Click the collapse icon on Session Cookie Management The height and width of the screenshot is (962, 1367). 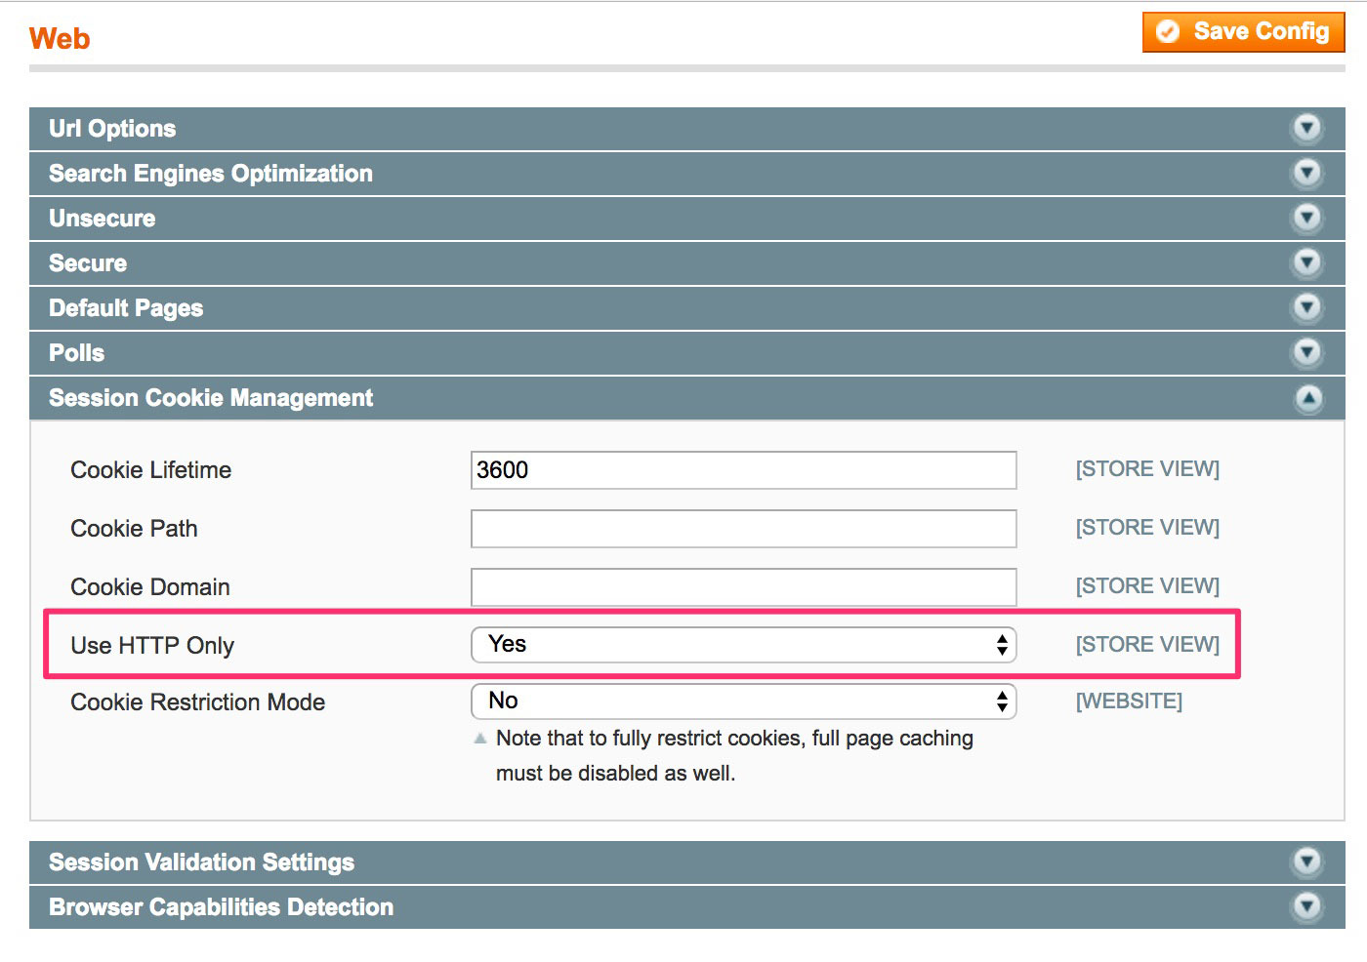point(1309,398)
